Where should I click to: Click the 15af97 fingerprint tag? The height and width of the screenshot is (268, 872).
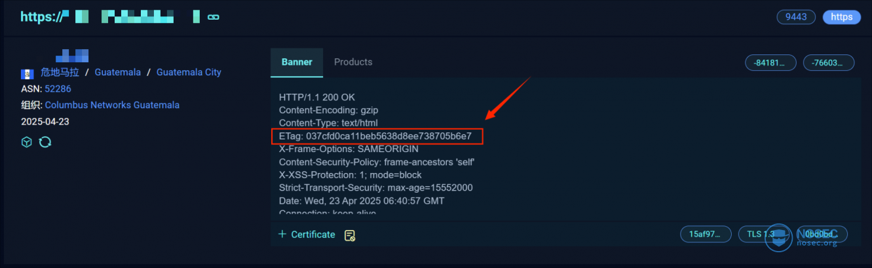(x=706, y=234)
